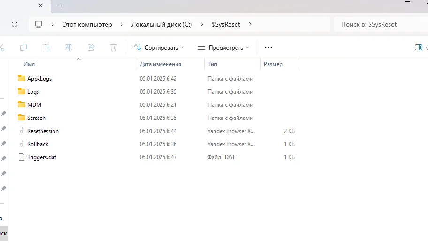
Task: Select the AppxLogs folder icon
Action: 21,79
